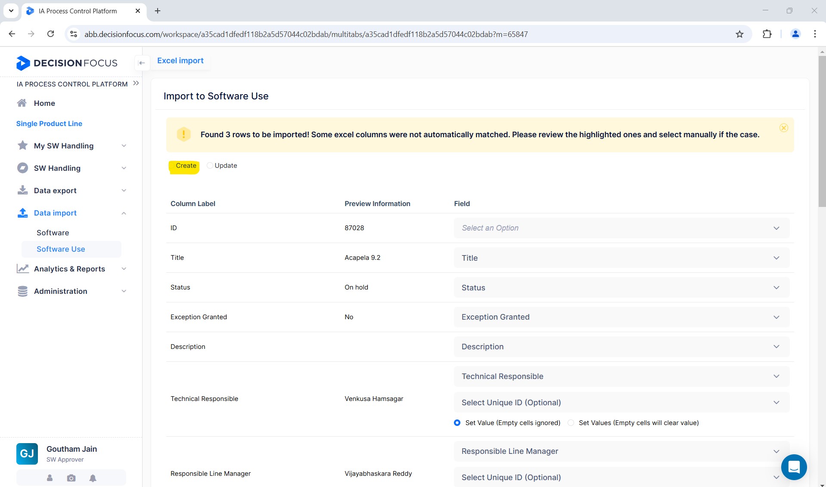Select the Update radio option

210,166
